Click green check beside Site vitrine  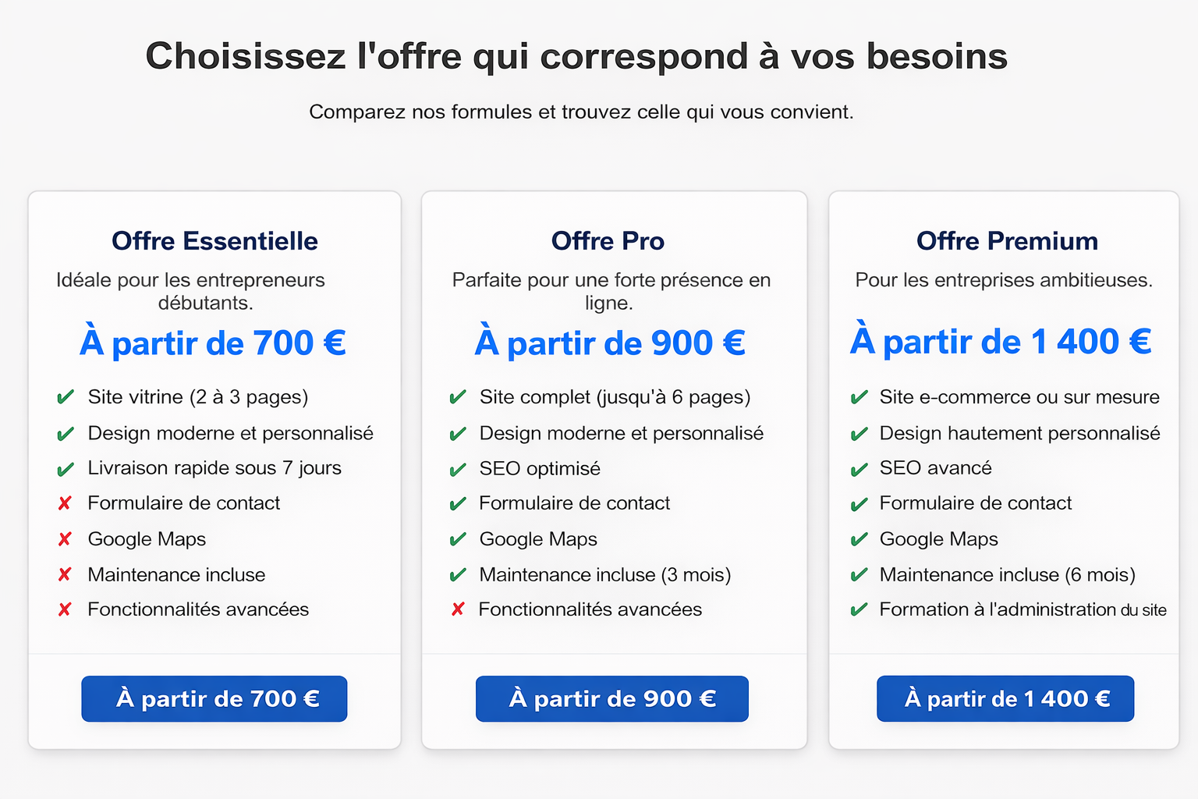coord(66,397)
